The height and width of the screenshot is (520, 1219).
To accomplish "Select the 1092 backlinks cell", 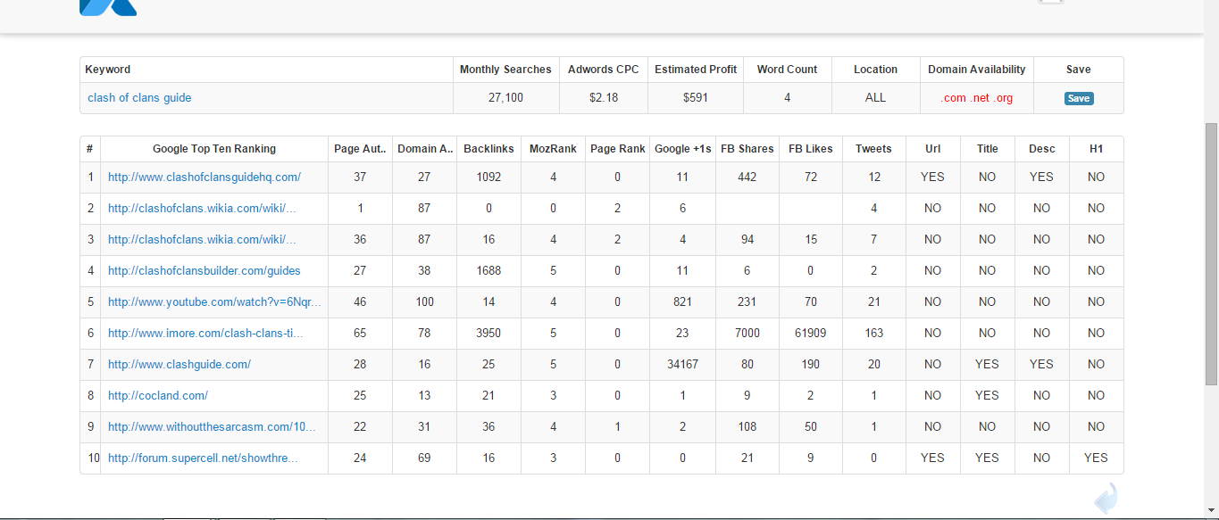I will (488, 177).
